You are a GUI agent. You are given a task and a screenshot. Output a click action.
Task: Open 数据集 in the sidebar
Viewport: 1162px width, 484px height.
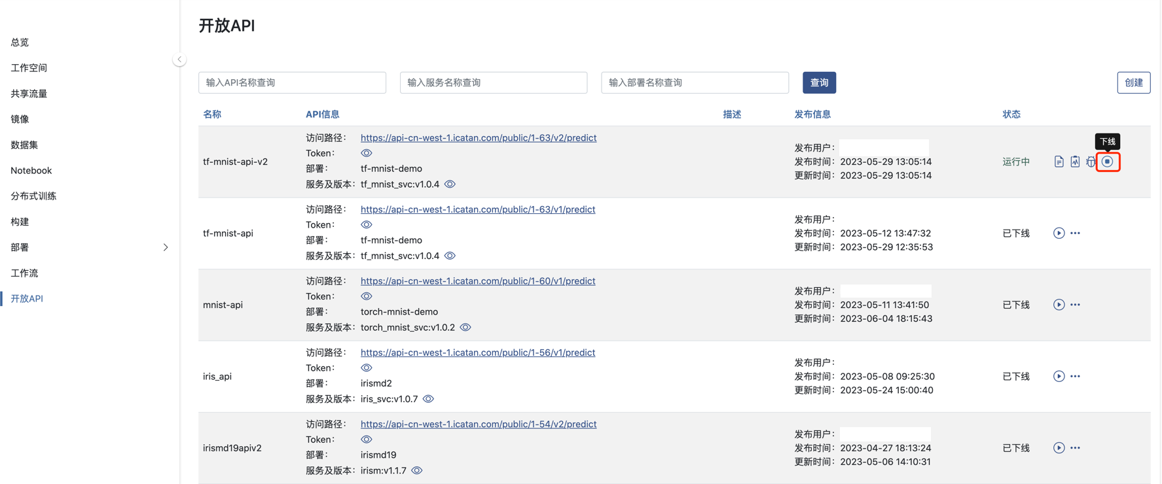click(24, 145)
